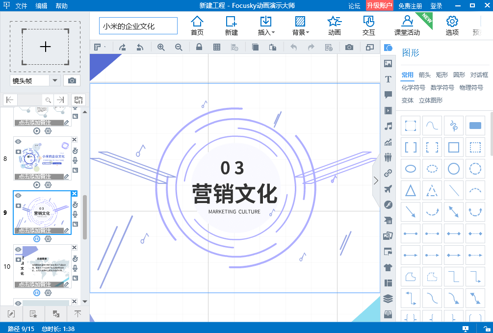Delete frame 9 with its X
This screenshot has height=333, width=493.
(x=74, y=193)
